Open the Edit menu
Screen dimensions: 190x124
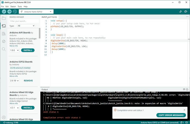pyautogui.click(x=7, y=7)
